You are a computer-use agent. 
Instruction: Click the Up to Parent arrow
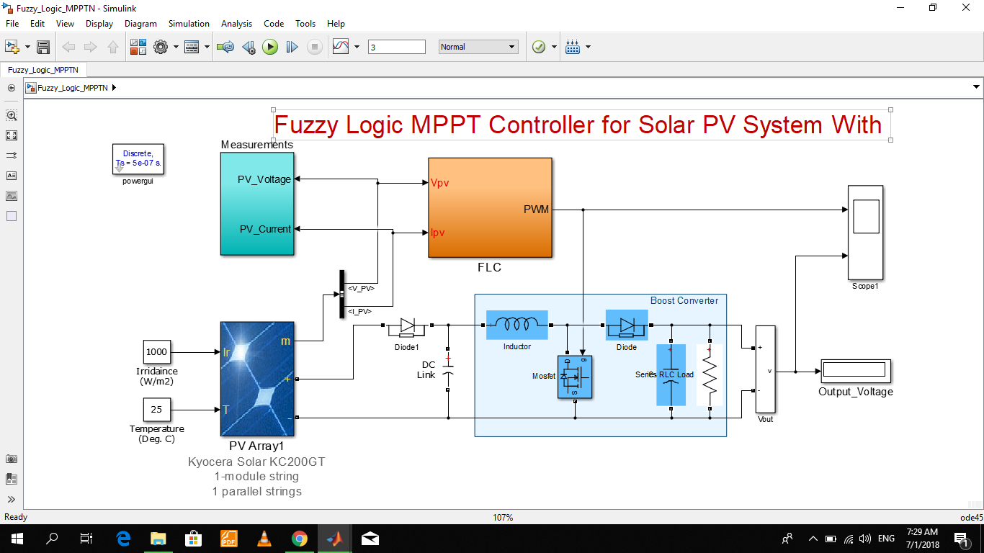(x=113, y=47)
